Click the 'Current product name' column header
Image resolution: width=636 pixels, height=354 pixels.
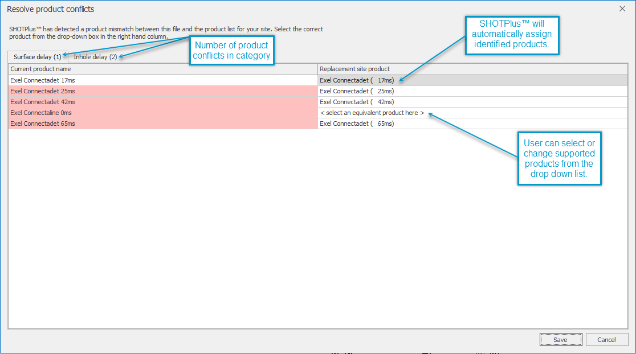pyautogui.click(x=163, y=69)
